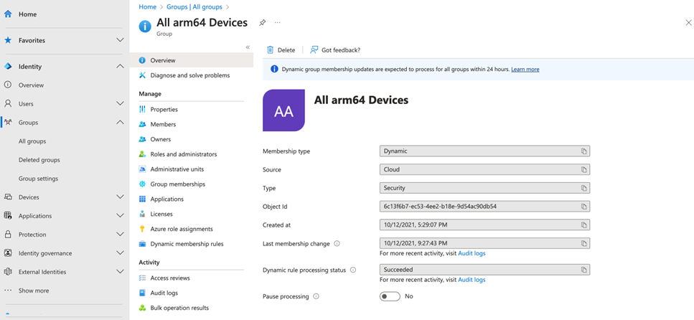Click the Delete button
Viewport: 694px width, 320px height.
click(281, 50)
